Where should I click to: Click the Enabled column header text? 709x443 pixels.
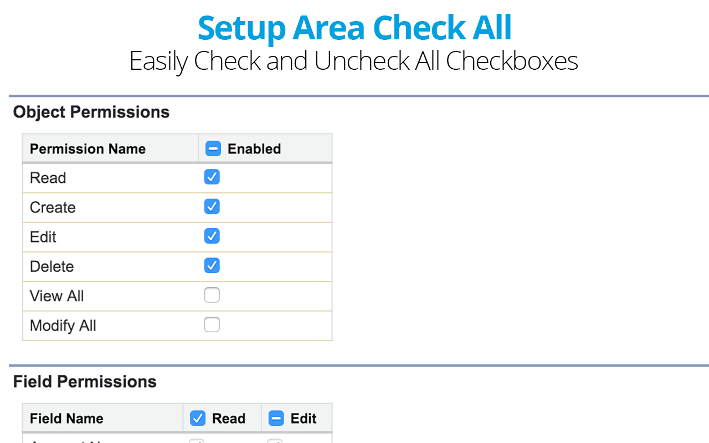254,149
